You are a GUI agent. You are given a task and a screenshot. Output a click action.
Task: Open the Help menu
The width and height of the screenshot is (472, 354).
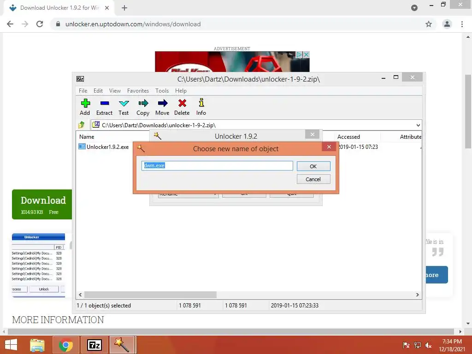(181, 91)
